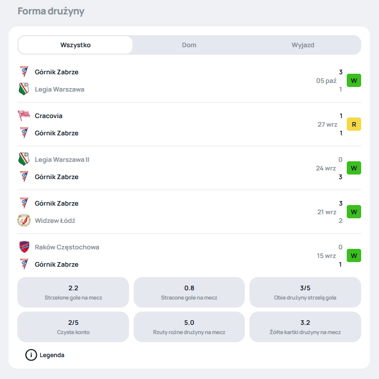
Task: Switch to the Dom tab
Action: click(189, 45)
